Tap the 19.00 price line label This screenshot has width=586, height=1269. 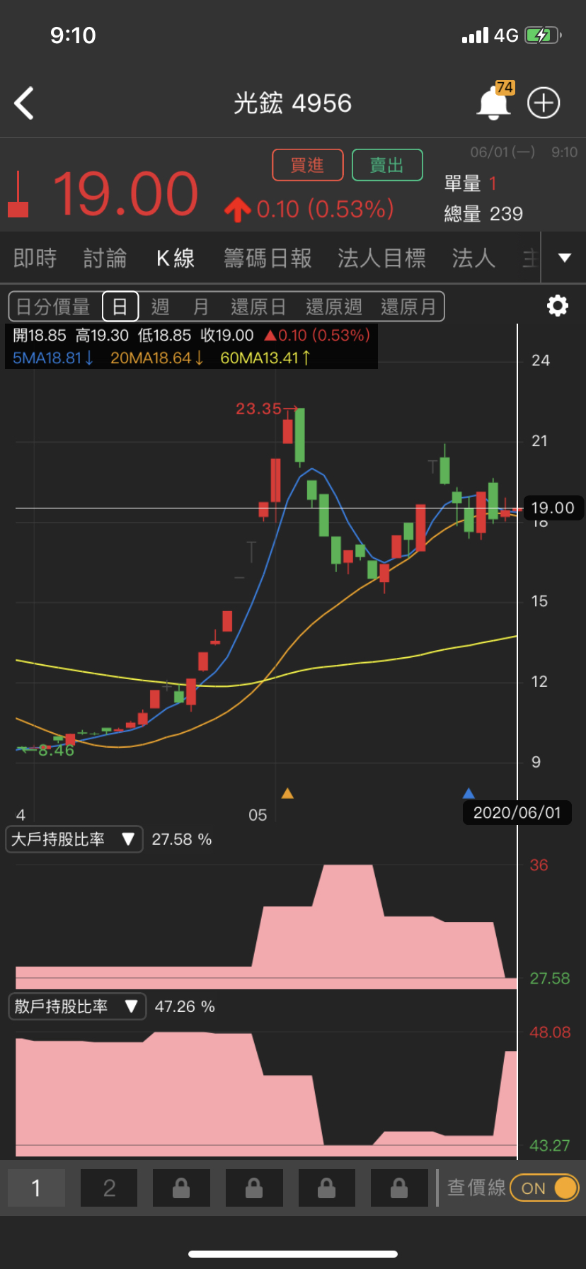point(553,508)
